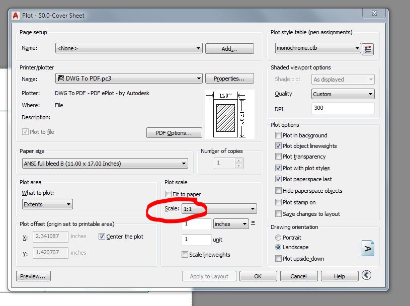
Task: Click the Landscape orientation letter icon
Action: click(368, 247)
